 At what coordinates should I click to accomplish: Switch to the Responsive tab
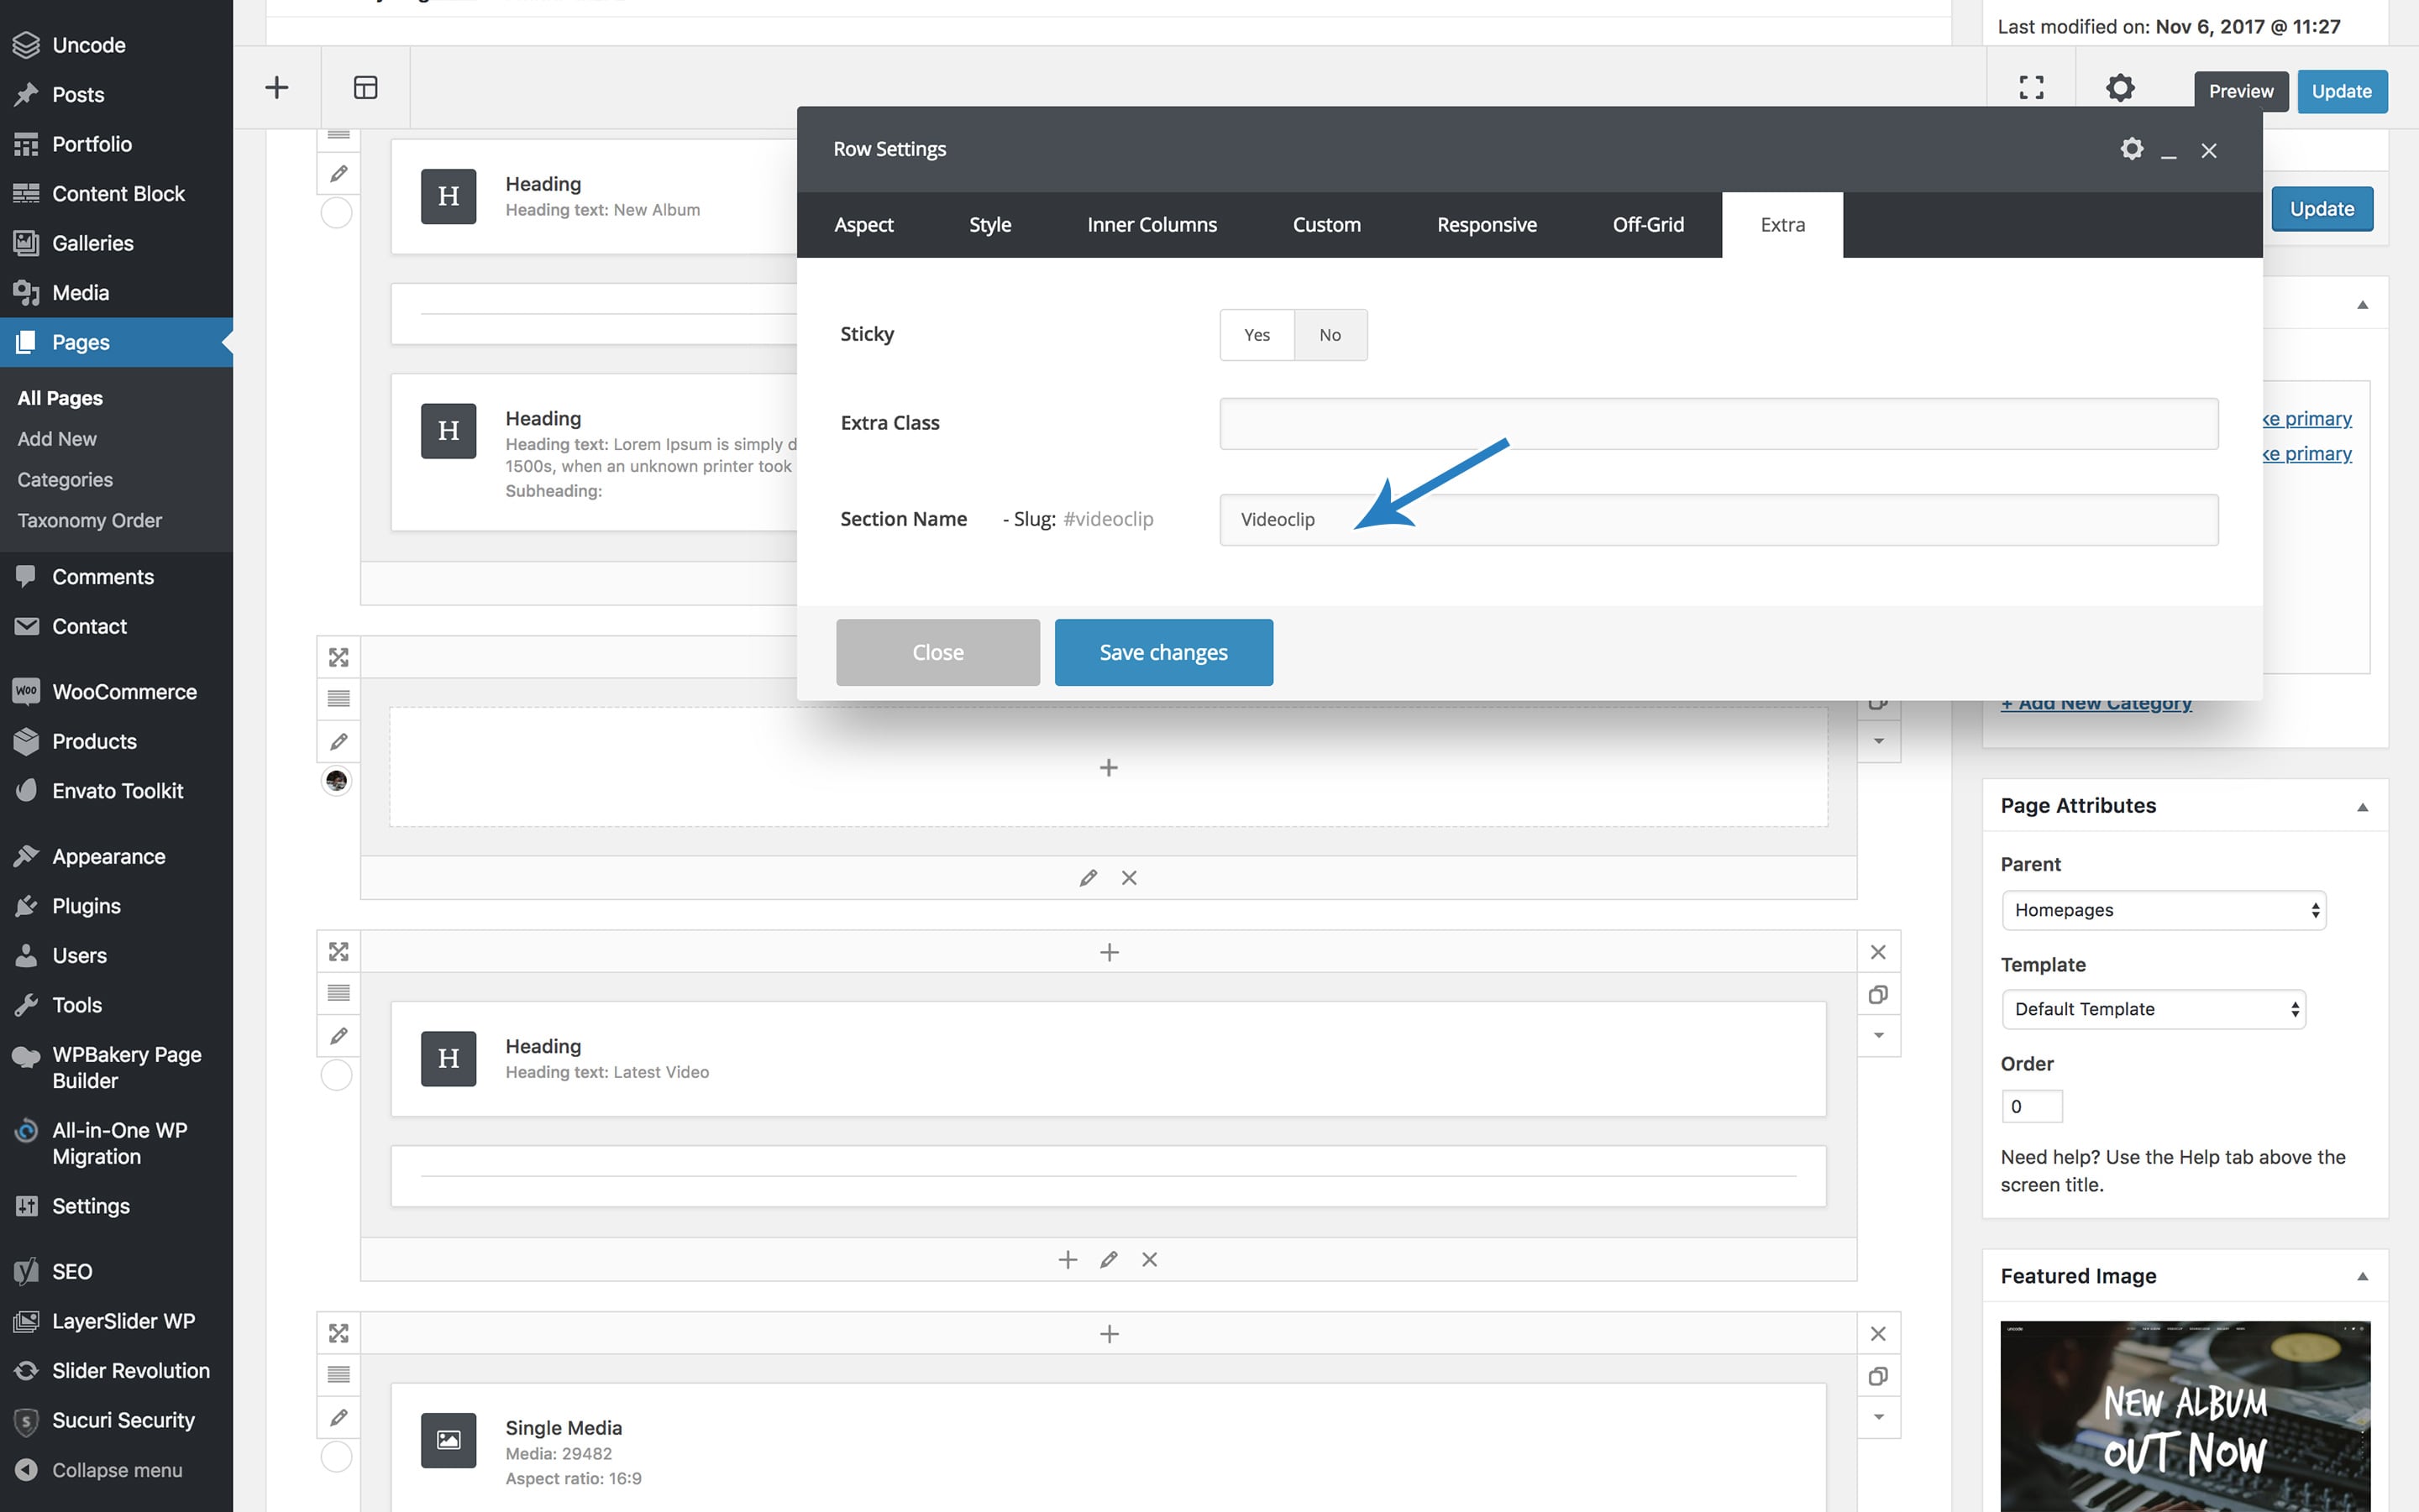point(1486,225)
